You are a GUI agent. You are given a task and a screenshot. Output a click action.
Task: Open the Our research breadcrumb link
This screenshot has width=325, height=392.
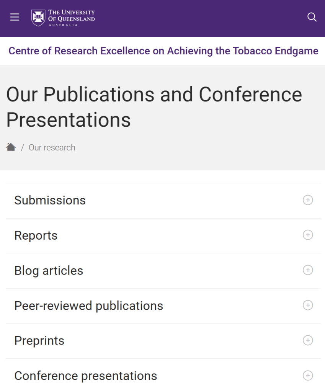[52, 147]
